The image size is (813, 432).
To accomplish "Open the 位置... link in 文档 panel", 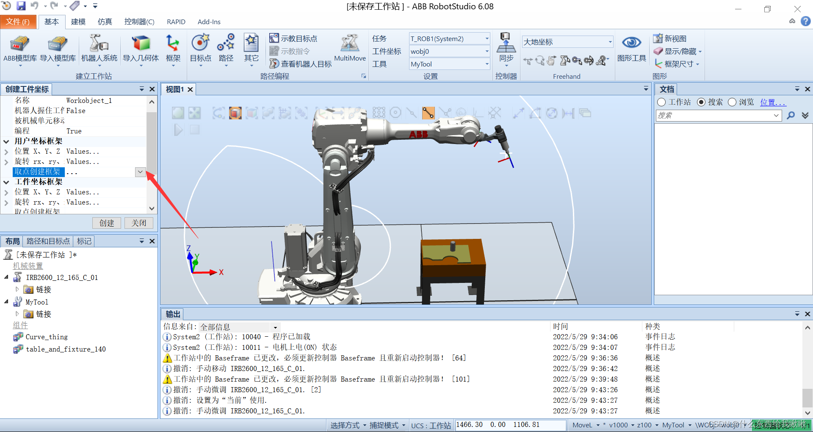I will click(772, 102).
